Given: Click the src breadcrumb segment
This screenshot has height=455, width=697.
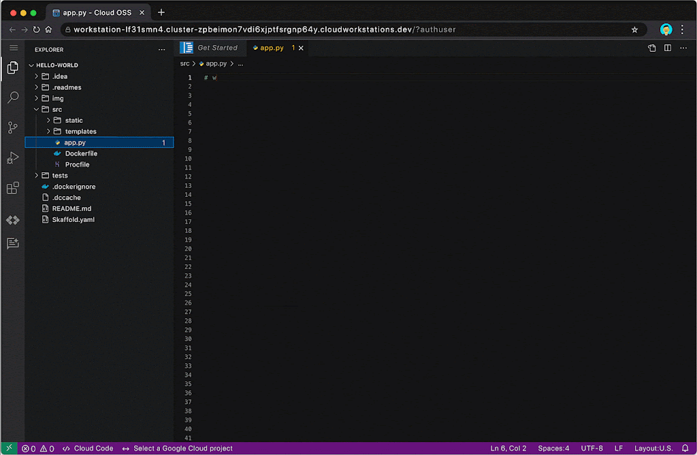Looking at the screenshot, I should point(185,64).
